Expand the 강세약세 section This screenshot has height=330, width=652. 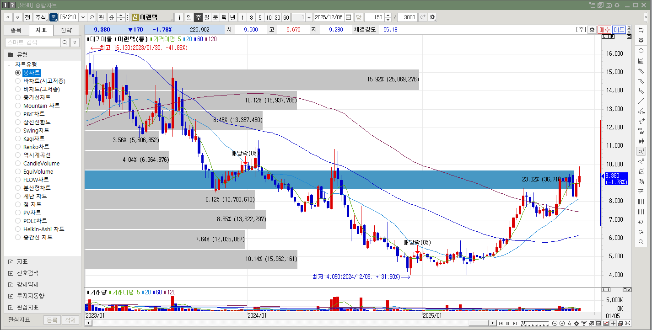[11, 284]
